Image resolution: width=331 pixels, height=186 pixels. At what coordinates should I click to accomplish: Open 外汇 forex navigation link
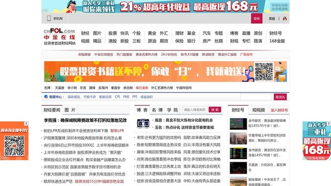(164, 33)
